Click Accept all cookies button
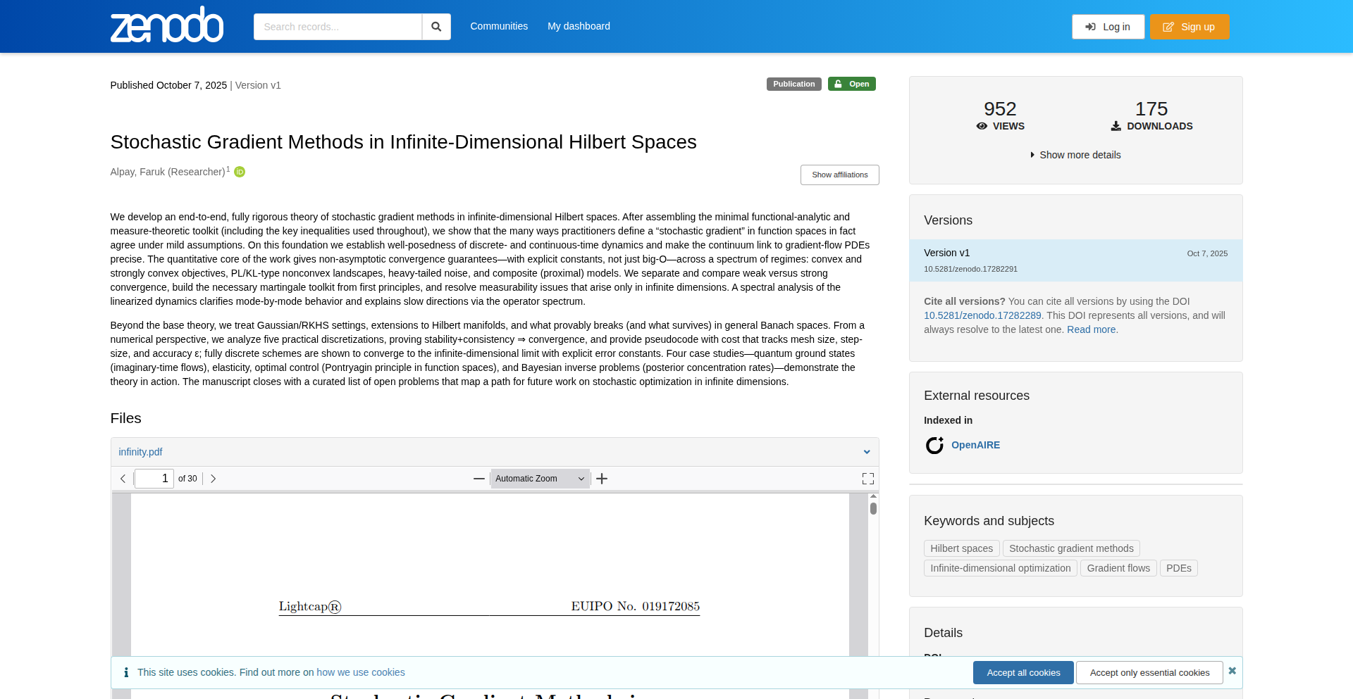Screen dimensions: 1353x699 point(1023,672)
